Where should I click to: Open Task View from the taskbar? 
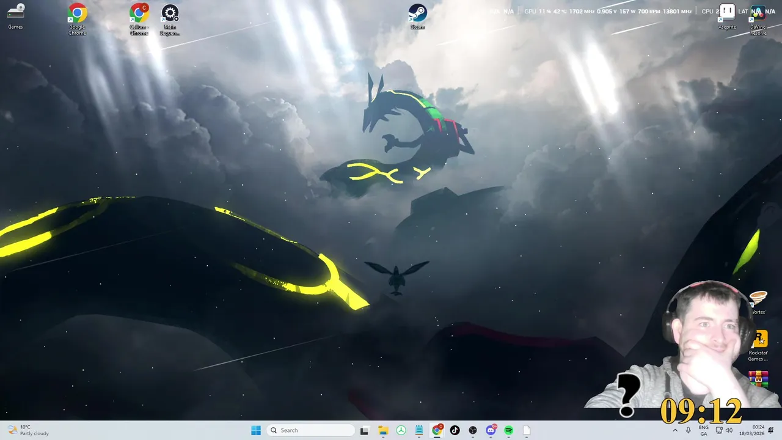(x=364, y=430)
